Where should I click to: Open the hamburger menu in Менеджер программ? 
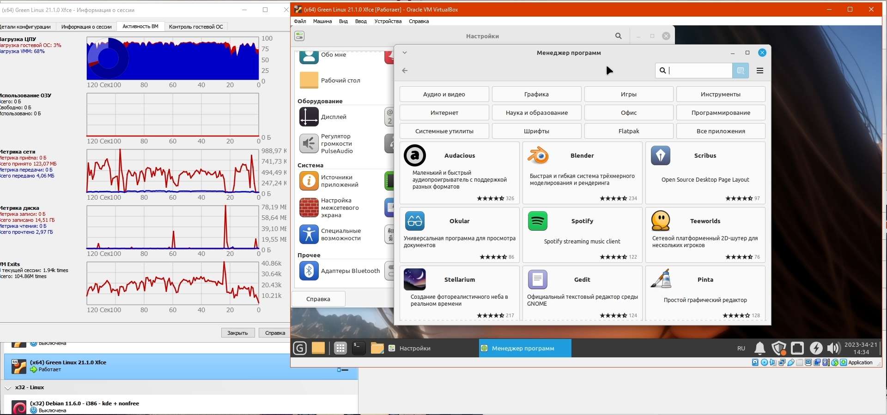click(760, 71)
